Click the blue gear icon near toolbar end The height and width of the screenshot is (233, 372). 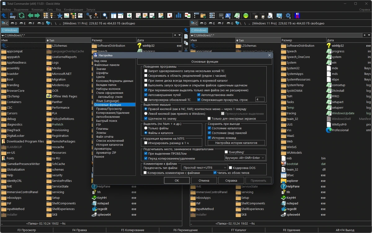click(288, 16)
